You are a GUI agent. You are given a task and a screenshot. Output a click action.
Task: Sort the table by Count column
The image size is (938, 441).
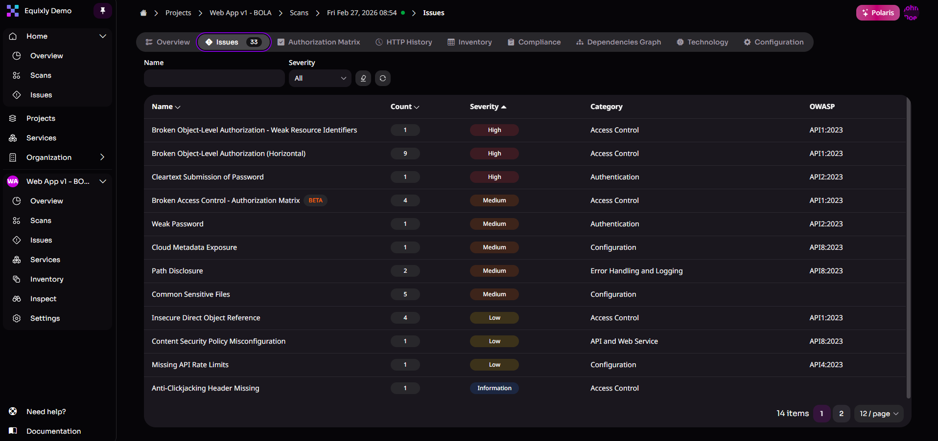pyautogui.click(x=405, y=107)
